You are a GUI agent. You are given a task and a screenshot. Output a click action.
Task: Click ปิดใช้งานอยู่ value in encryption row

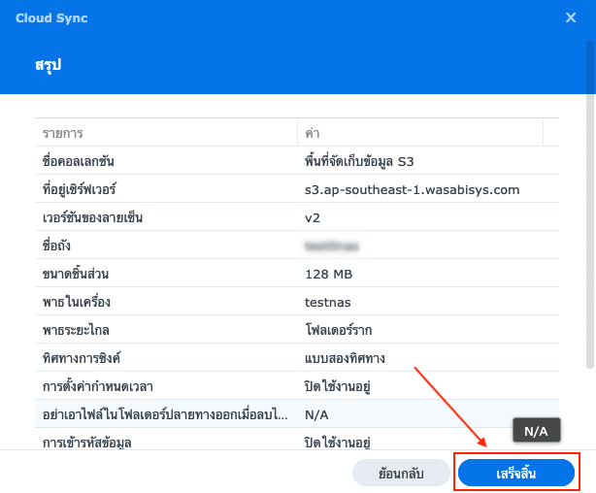338,443
